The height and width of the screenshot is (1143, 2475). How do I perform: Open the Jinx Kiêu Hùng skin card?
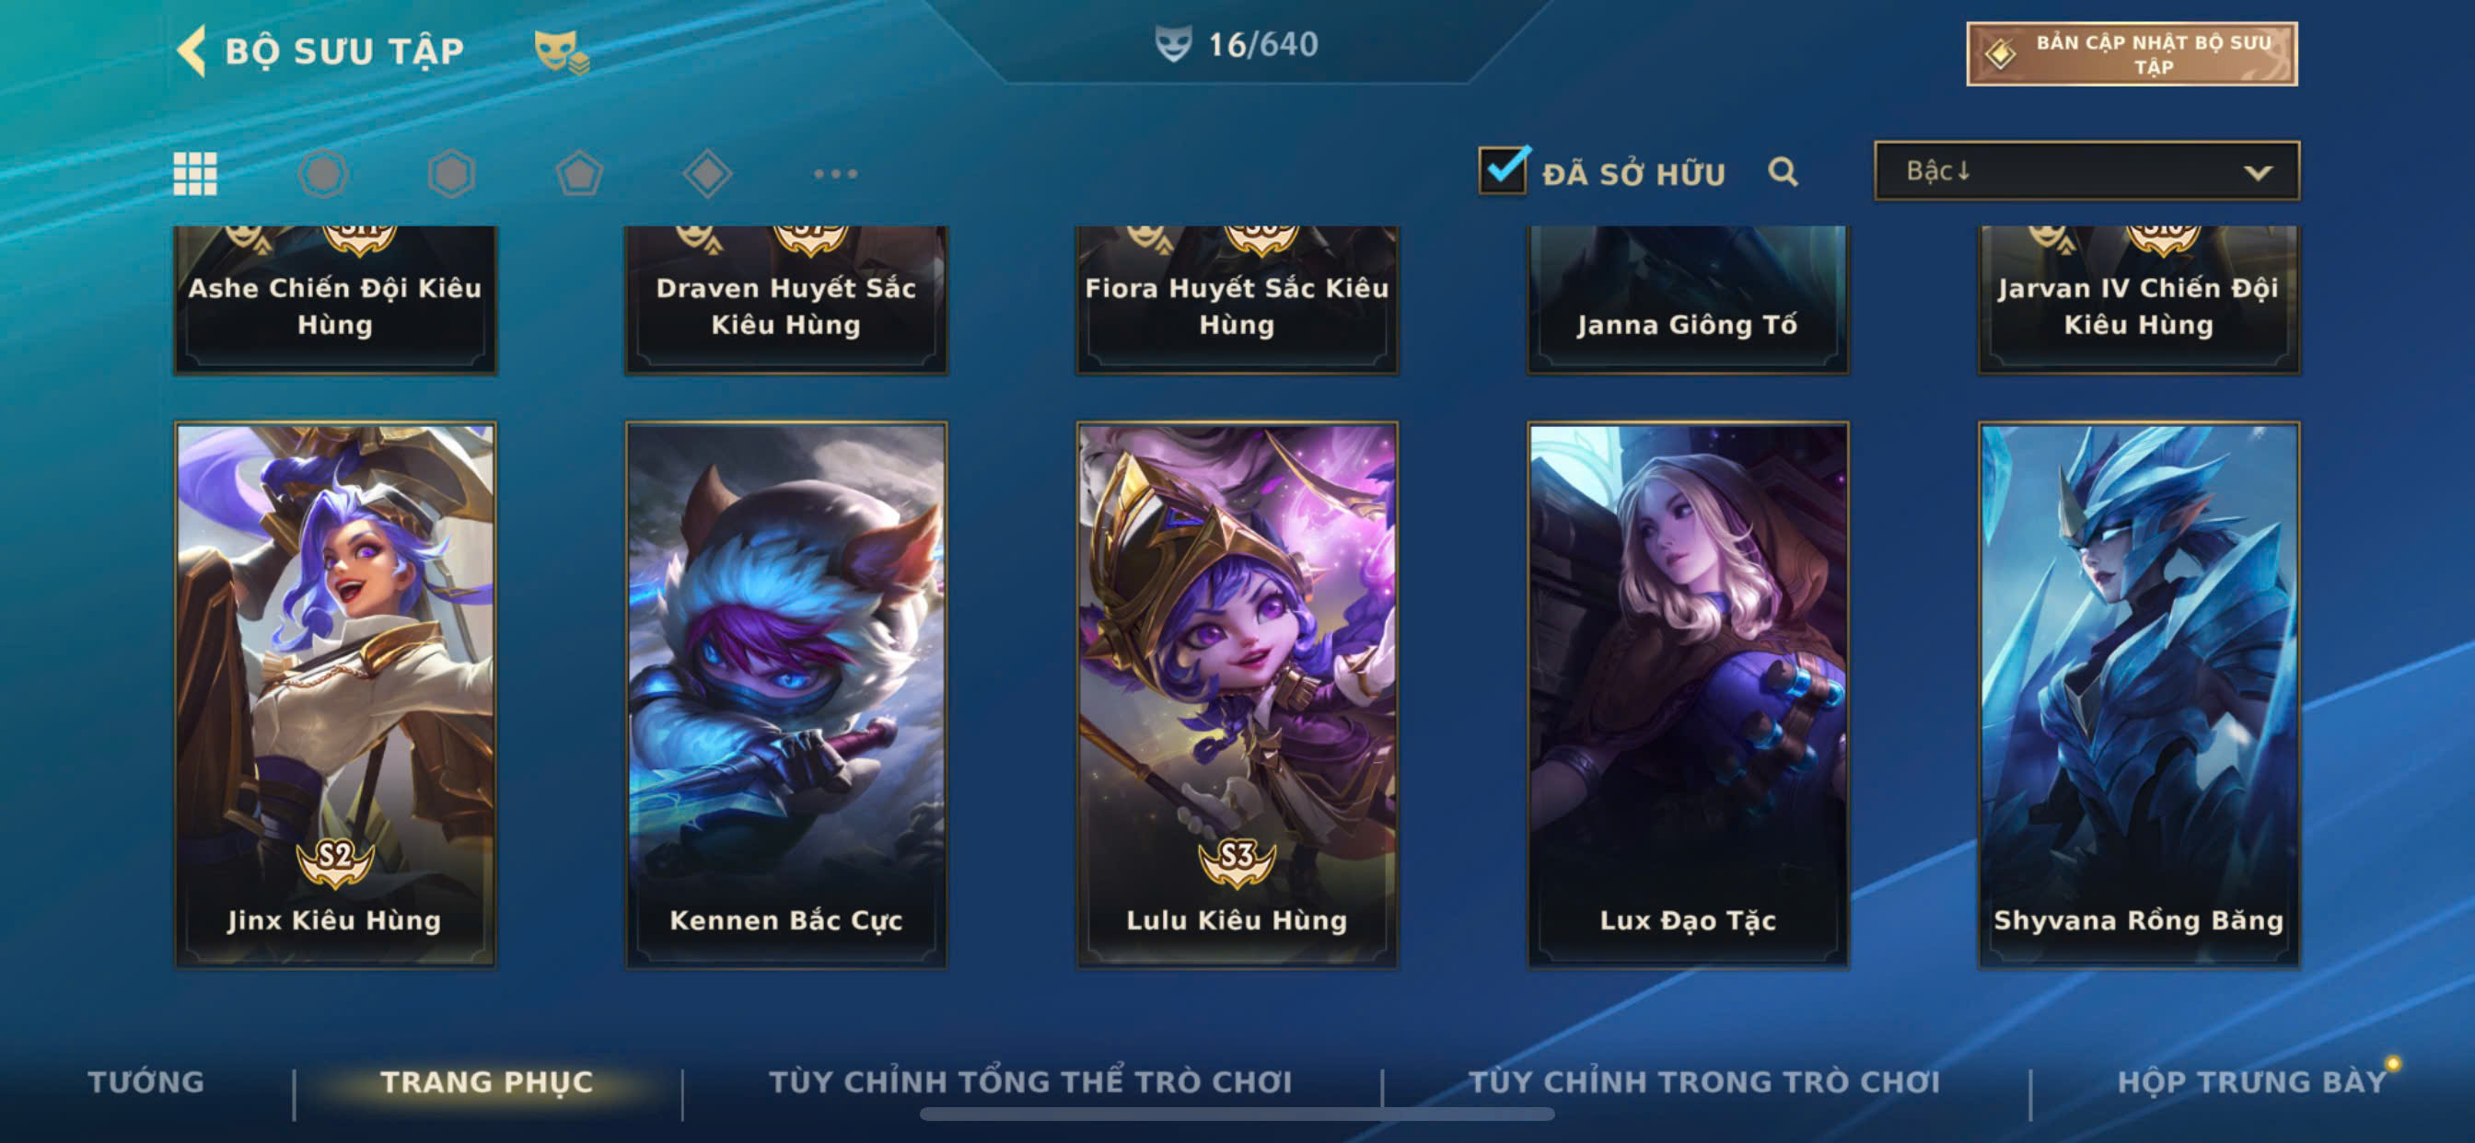click(x=335, y=695)
